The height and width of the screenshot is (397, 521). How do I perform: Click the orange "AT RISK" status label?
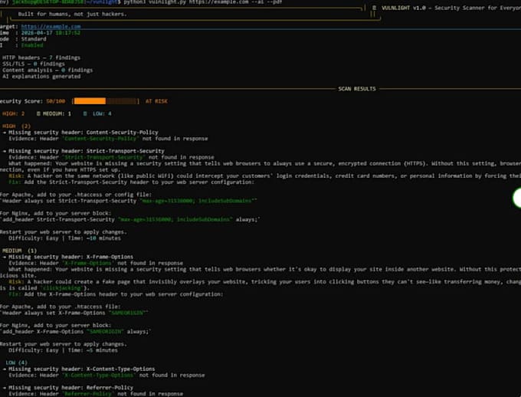tap(156, 101)
